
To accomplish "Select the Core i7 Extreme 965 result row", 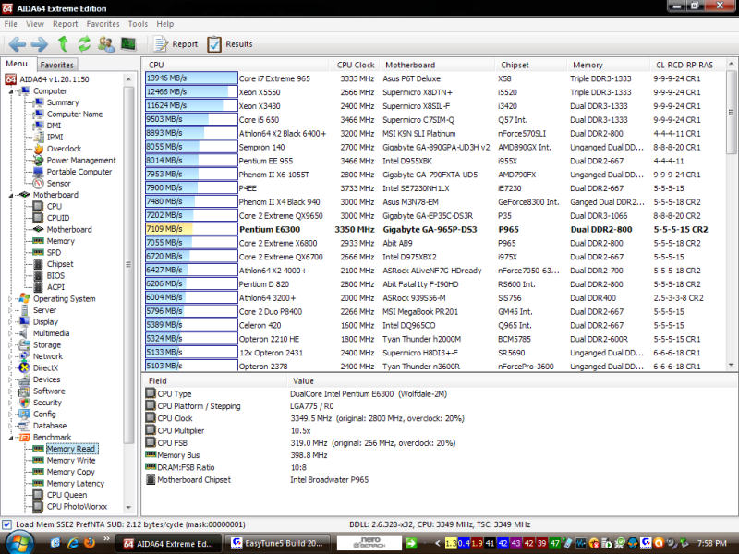I will (434, 78).
